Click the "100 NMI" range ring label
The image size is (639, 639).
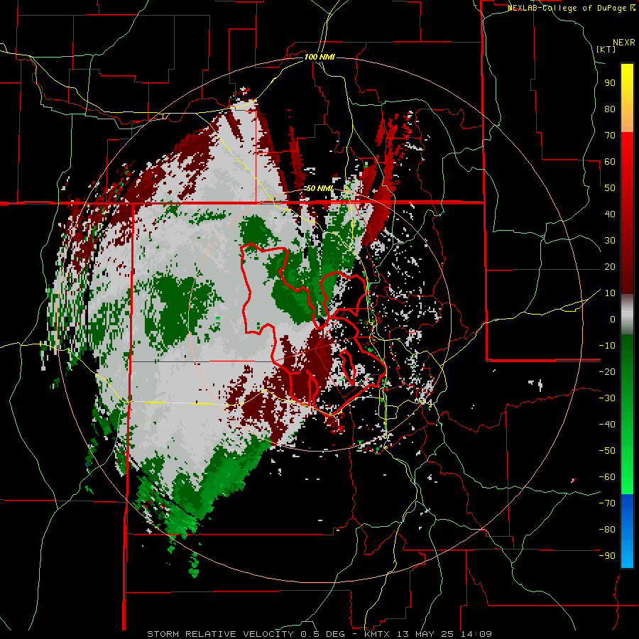coord(319,57)
